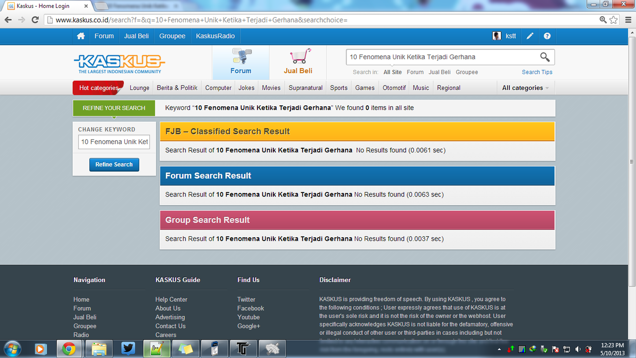The width and height of the screenshot is (636, 358).
Task: Open the Windows Start button
Action: point(12,349)
